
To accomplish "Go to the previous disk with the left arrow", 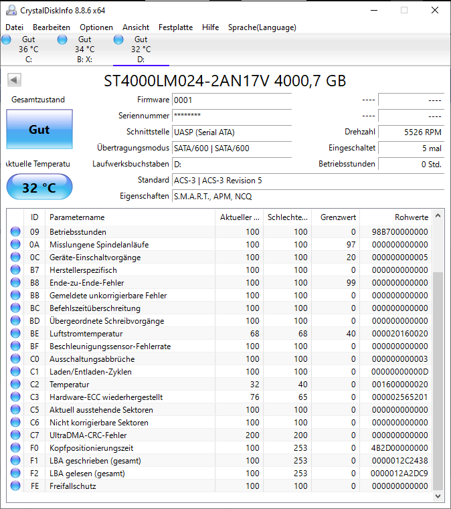I will pyautogui.click(x=14, y=80).
